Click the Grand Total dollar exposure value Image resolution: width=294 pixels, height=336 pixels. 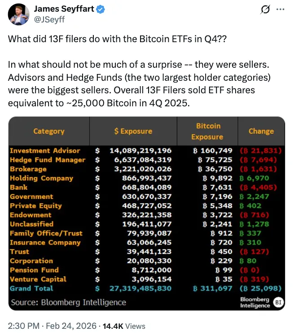(x=139, y=288)
